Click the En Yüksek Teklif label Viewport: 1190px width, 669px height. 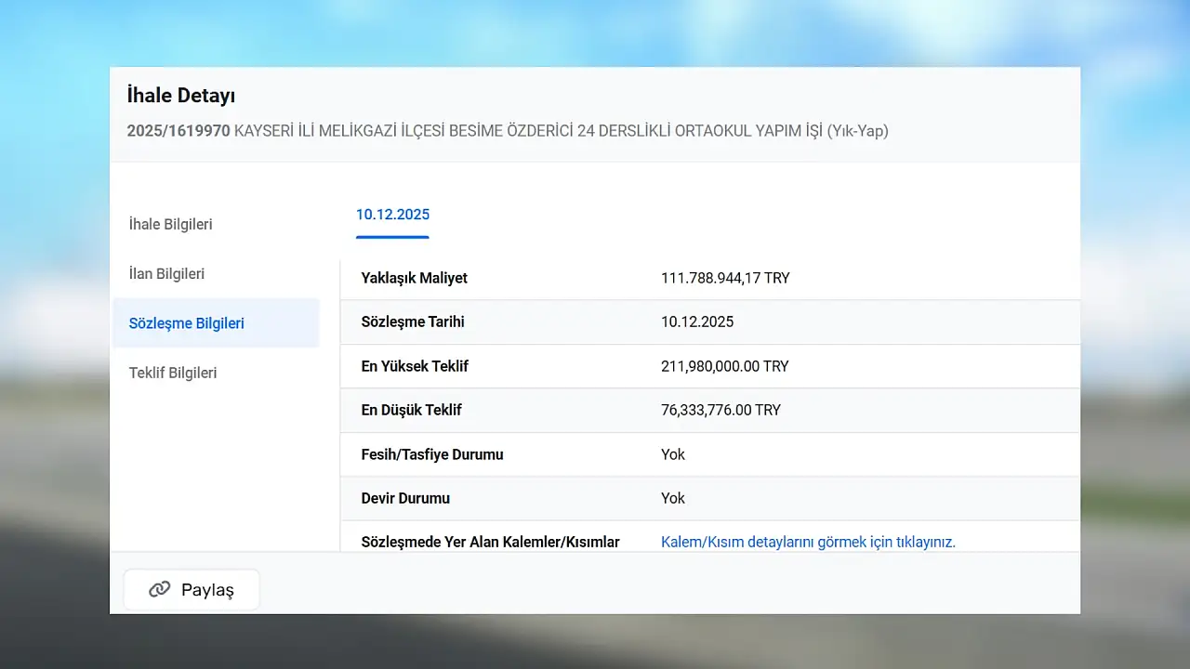415,366
